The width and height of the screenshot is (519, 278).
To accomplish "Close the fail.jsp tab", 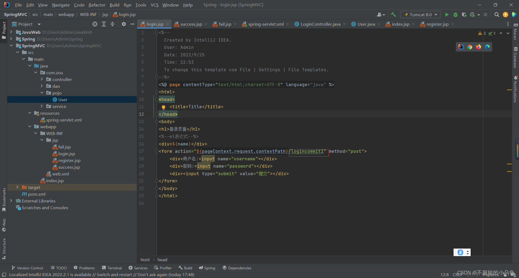I will click(235, 24).
